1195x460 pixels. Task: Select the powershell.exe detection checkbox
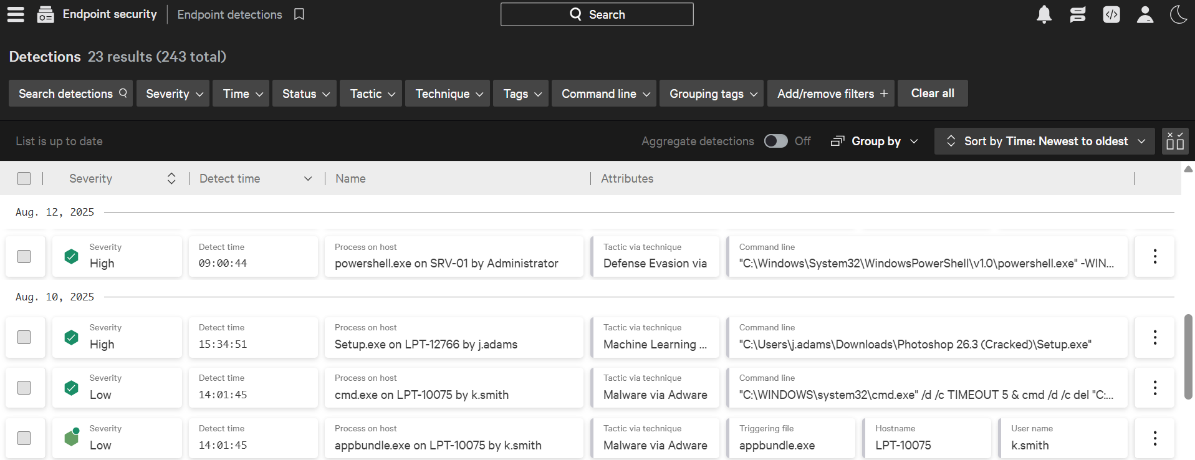pyautogui.click(x=24, y=256)
